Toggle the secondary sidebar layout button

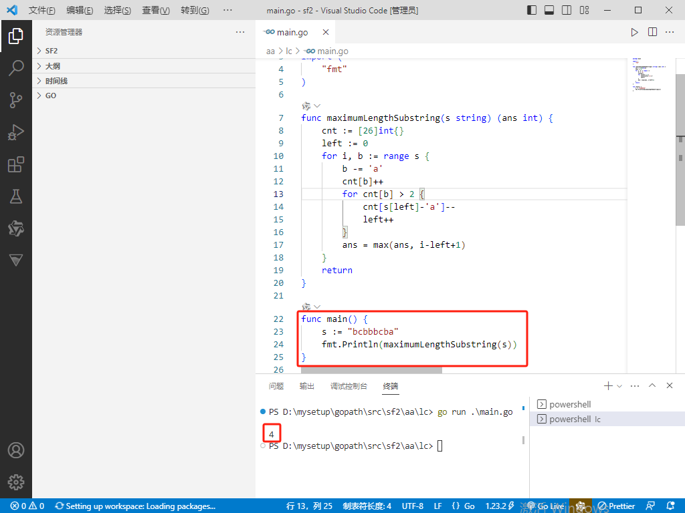(x=567, y=10)
